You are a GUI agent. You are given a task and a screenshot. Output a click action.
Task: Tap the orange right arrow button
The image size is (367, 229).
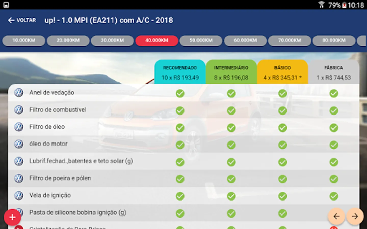[355, 216]
